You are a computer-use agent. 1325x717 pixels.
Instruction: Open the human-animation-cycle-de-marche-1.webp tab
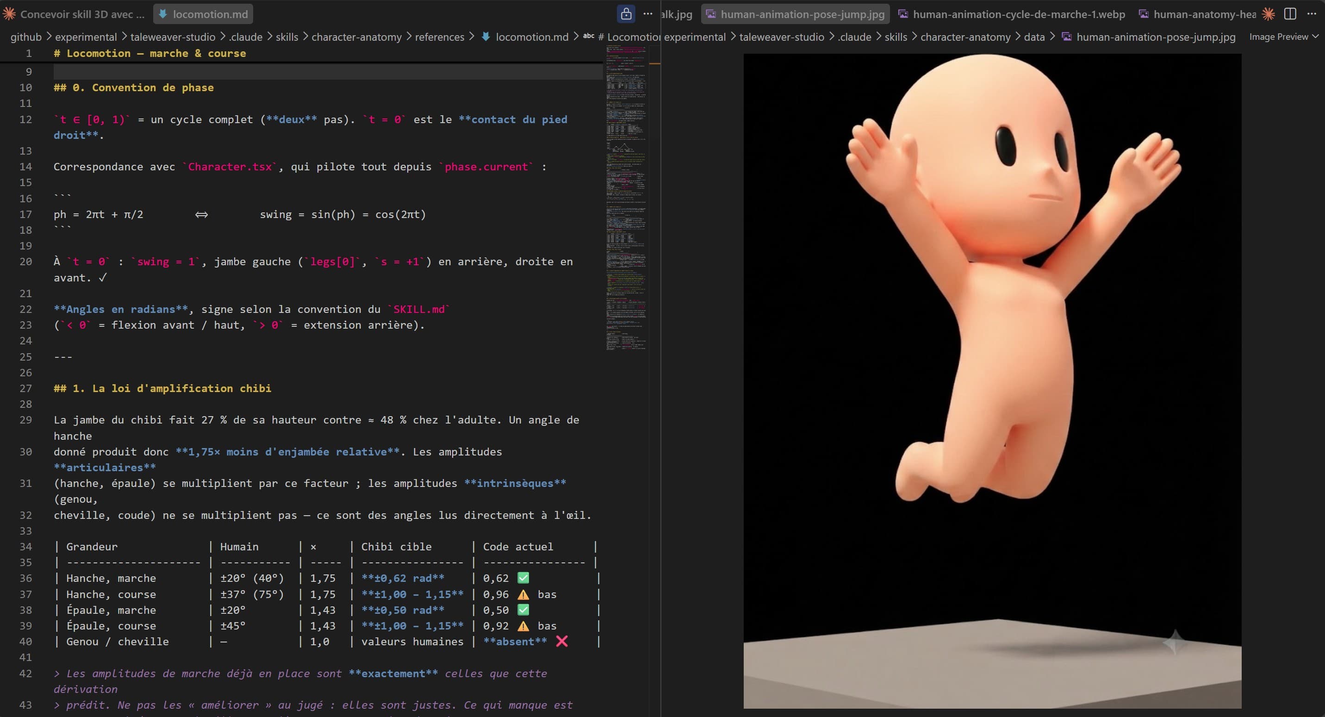1012,14
